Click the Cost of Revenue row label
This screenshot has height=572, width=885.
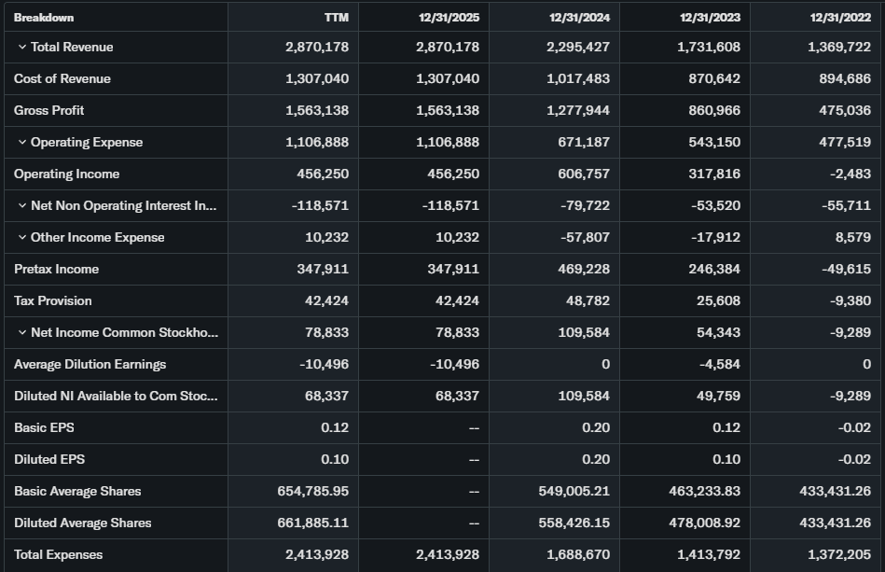click(62, 79)
